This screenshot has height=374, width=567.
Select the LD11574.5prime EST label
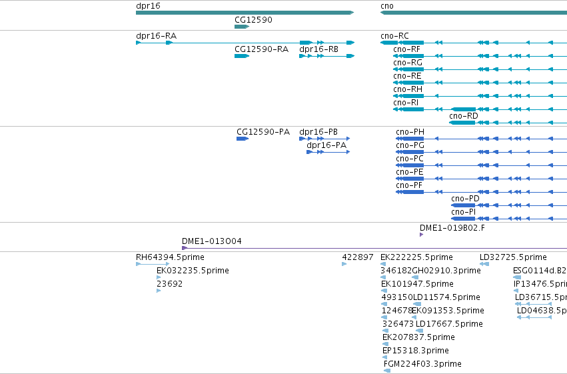click(446, 298)
